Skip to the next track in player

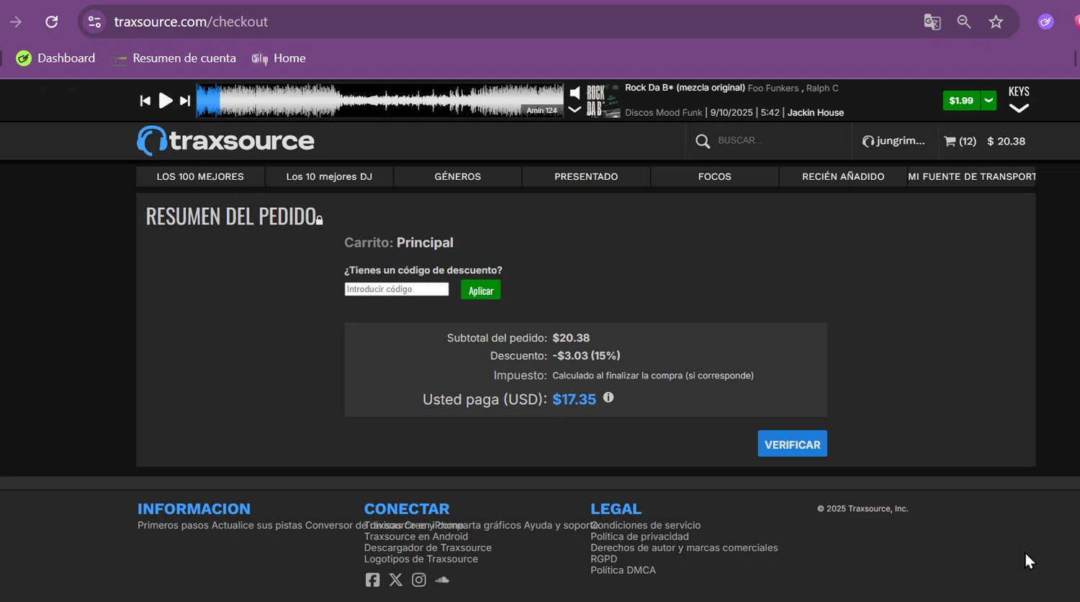[x=185, y=101]
